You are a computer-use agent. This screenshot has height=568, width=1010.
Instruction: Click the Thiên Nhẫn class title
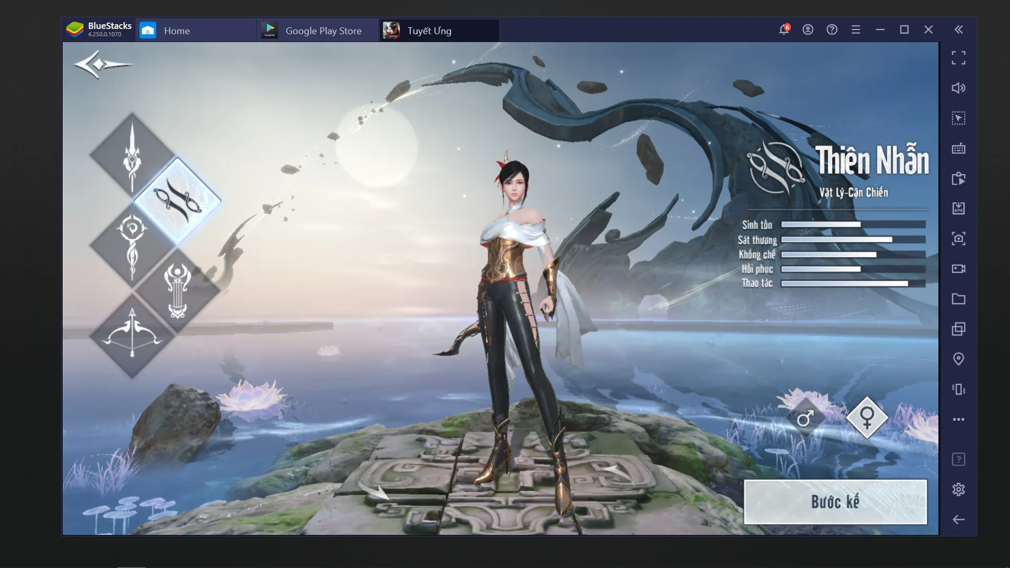tap(872, 160)
